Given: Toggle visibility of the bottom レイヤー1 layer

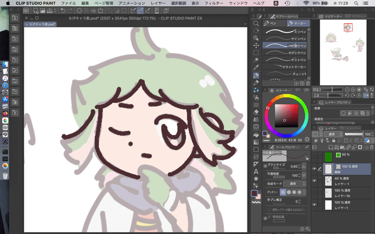Looking at the screenshot, I should (x=314, y=205).
